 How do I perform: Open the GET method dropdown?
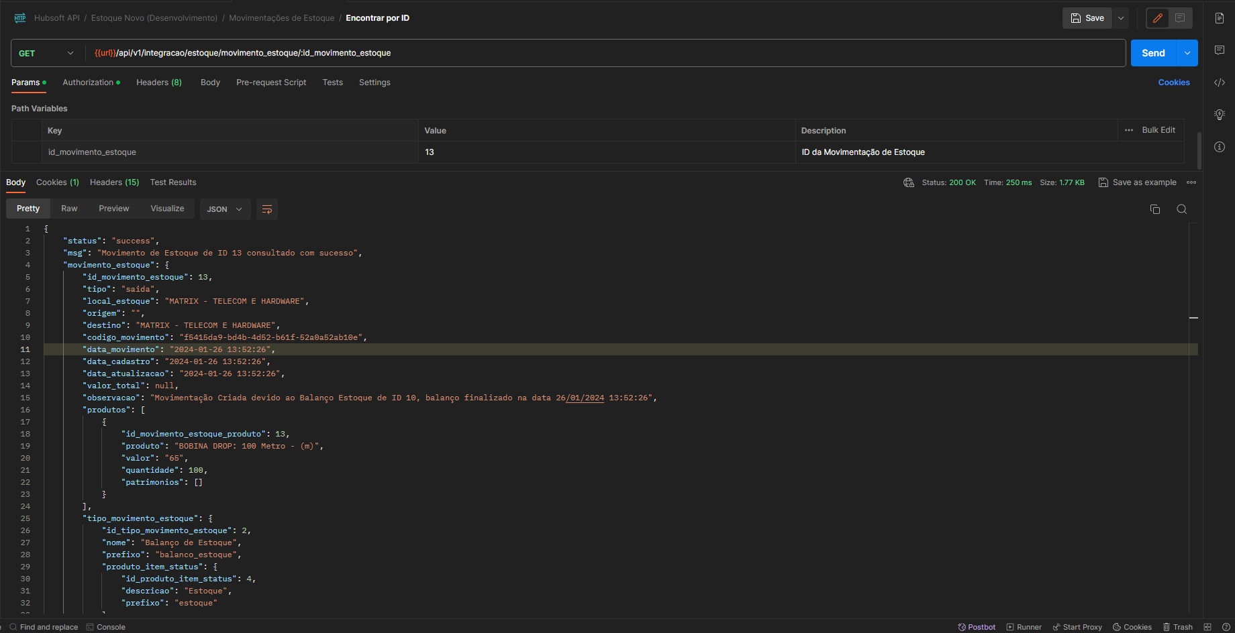click(46, 53)
